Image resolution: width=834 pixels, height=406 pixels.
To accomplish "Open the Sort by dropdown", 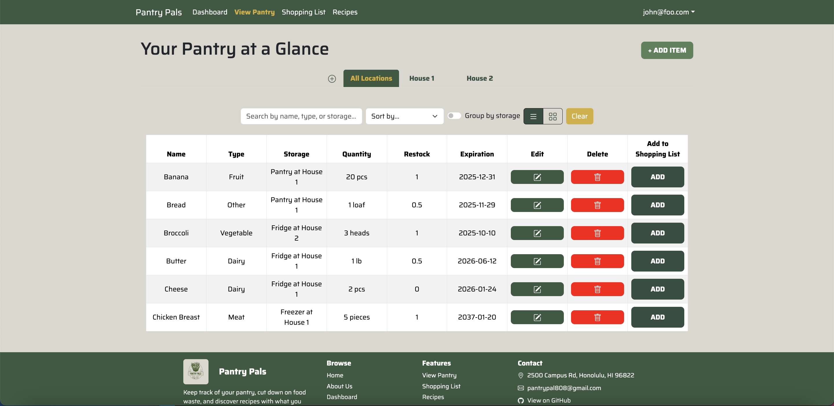I will point(404,116).
